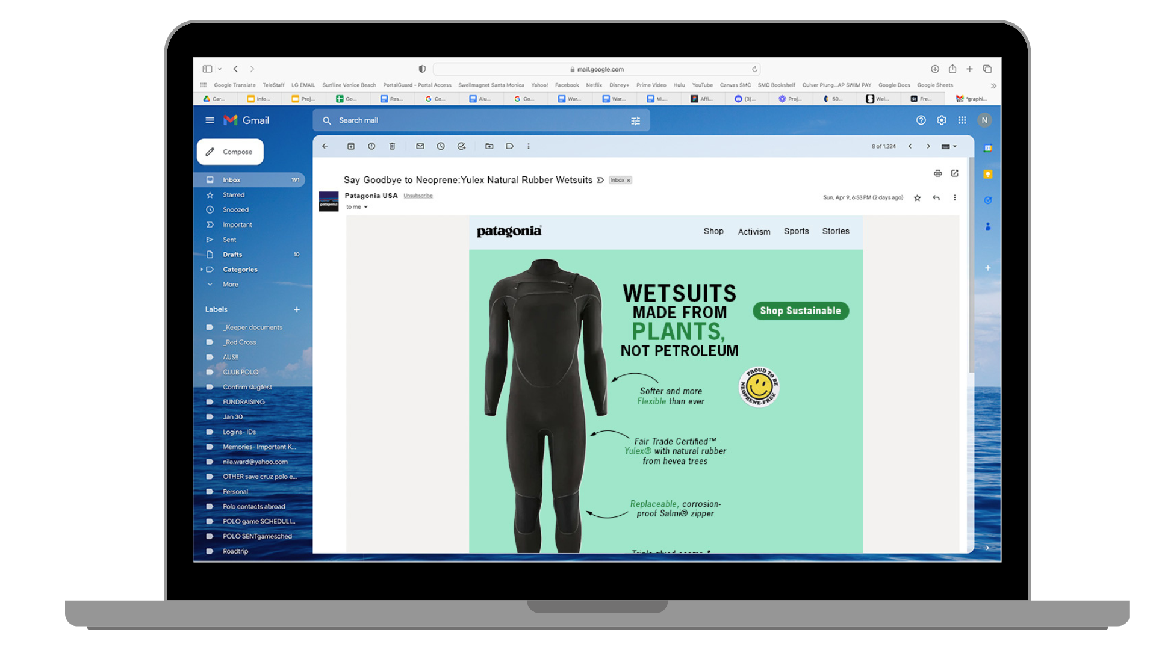Viewport: 1156px width, 650px height.
Task: Star the Patagonia email
Action: [918, 198]
